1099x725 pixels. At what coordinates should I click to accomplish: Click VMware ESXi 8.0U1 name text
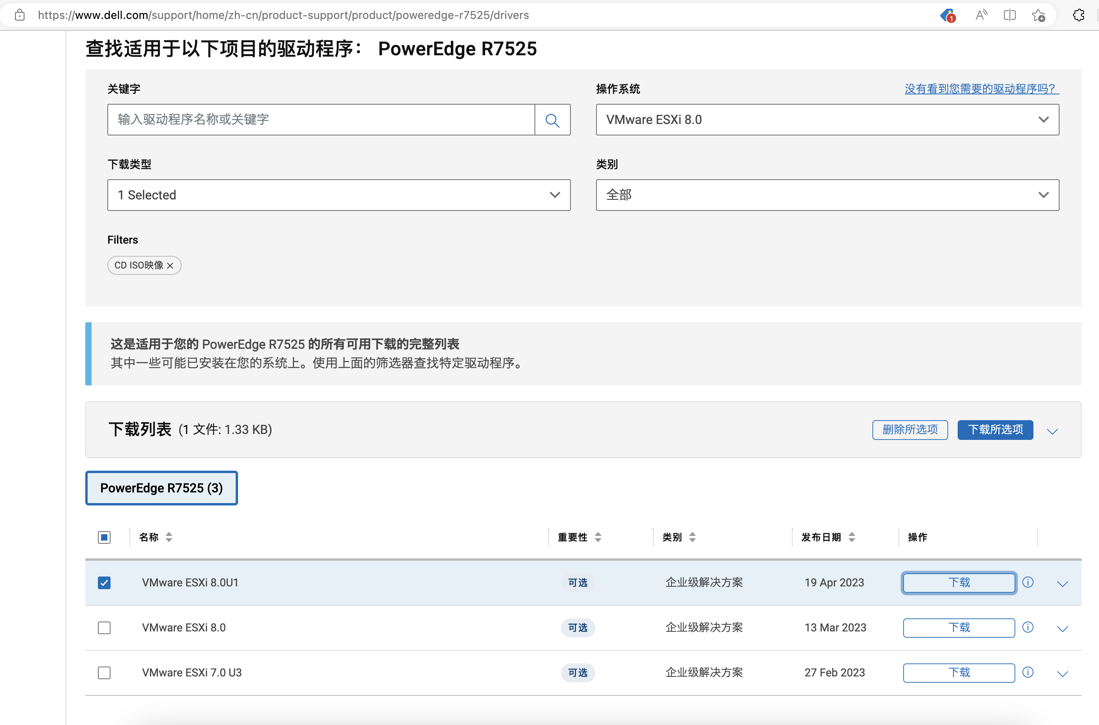coord(190,582)
